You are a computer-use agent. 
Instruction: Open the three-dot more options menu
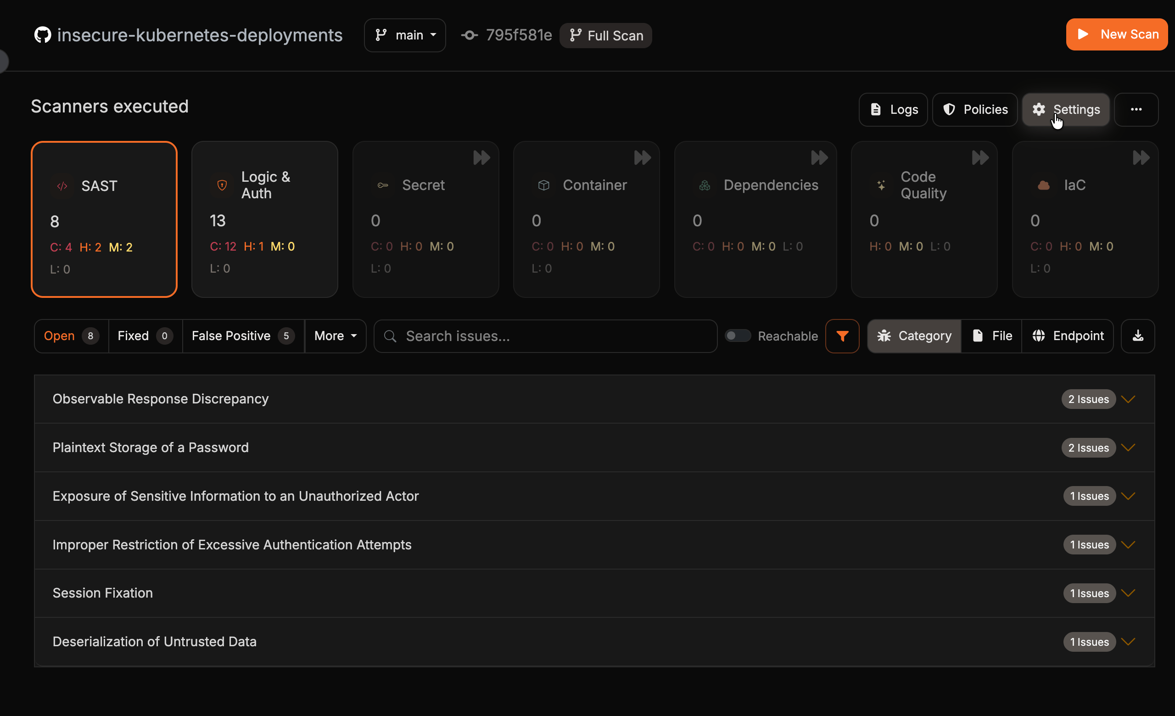pyautogui.click(x=1136, y=110)
